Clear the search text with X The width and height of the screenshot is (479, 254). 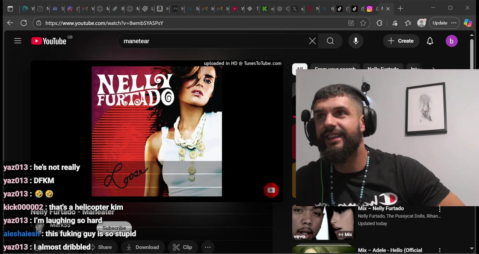(x=312, y=41)
